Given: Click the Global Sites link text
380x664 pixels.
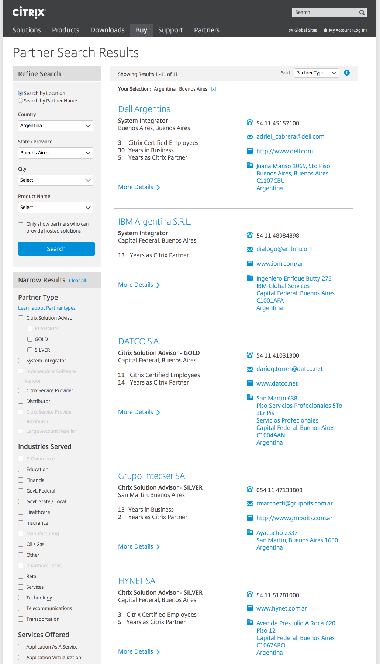Looking at the screenshot, I should point(305,31).
